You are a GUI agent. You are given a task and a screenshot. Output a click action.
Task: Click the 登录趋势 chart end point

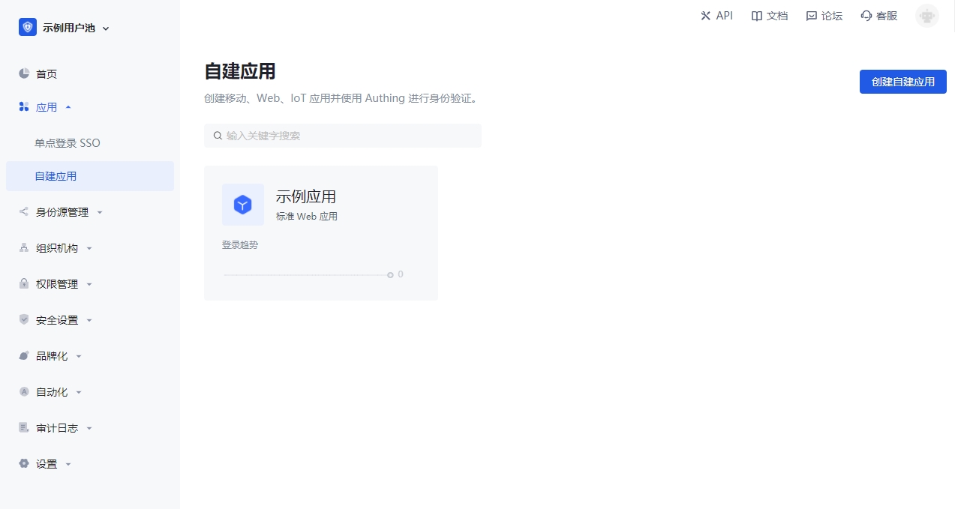tap(390, 275)
